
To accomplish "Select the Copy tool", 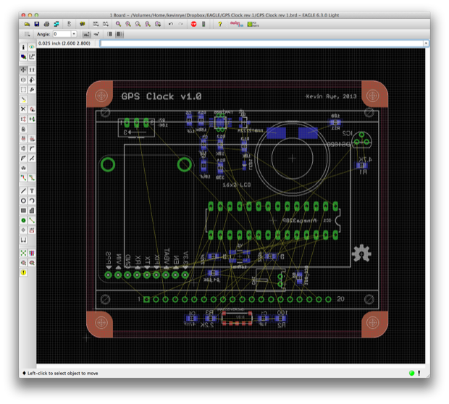I will pos(32,70).
